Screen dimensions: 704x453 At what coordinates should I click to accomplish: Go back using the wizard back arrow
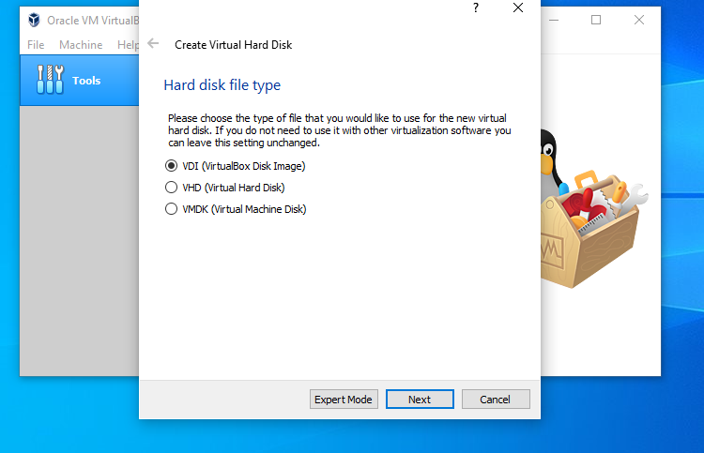click(153, 43)
